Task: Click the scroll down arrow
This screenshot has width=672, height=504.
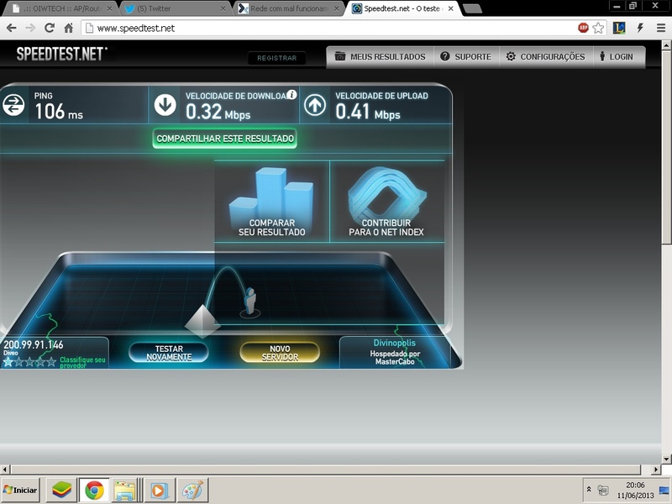Action: [666, 459]
